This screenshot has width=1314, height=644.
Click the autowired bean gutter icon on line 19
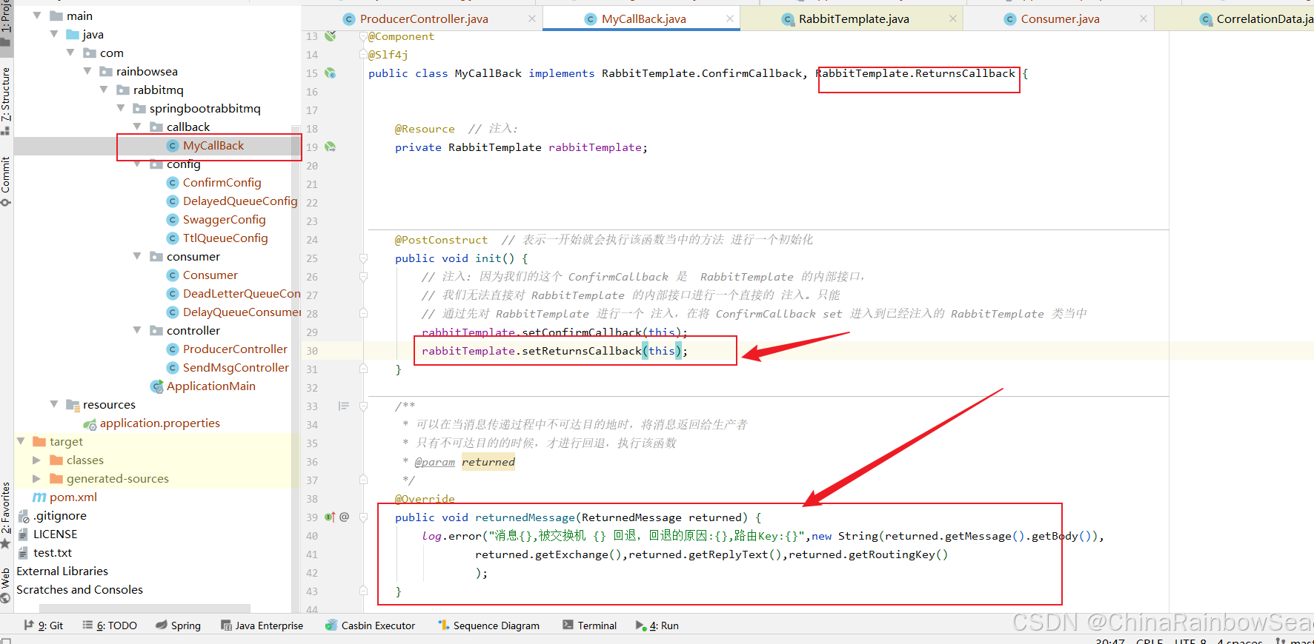tap(331, 147)
